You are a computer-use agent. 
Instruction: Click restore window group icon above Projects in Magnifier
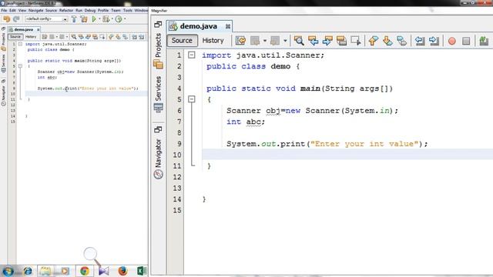tap(158, 24)
